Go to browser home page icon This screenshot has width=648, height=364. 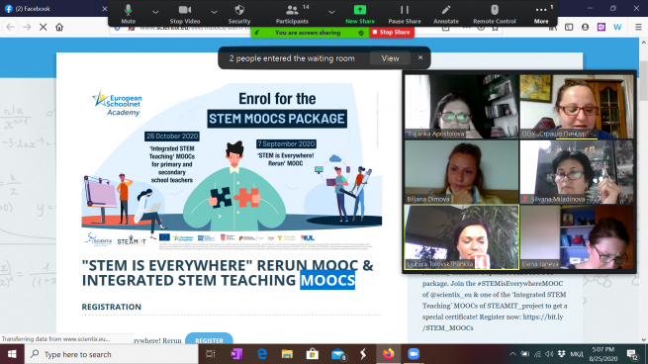click(59, 28)
